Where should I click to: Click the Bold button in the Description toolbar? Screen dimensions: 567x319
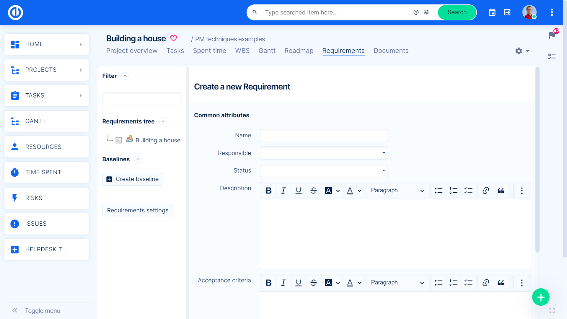tap(268, 191)
